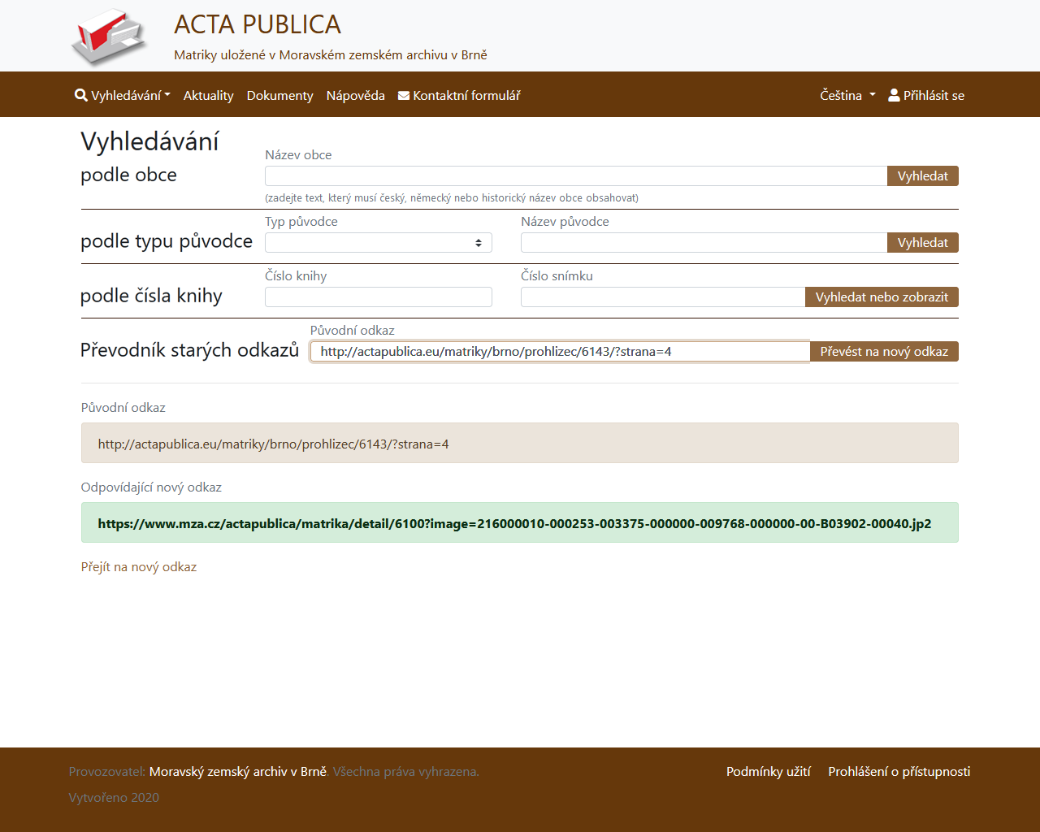Open the Aktuality menu item

coord(209,95)
